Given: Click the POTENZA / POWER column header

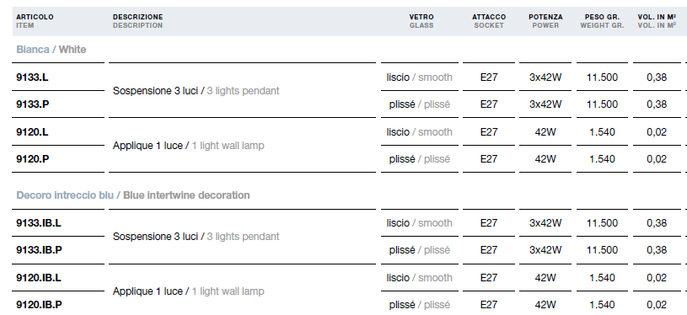Looking at the screenshot, I should (545, 21).
